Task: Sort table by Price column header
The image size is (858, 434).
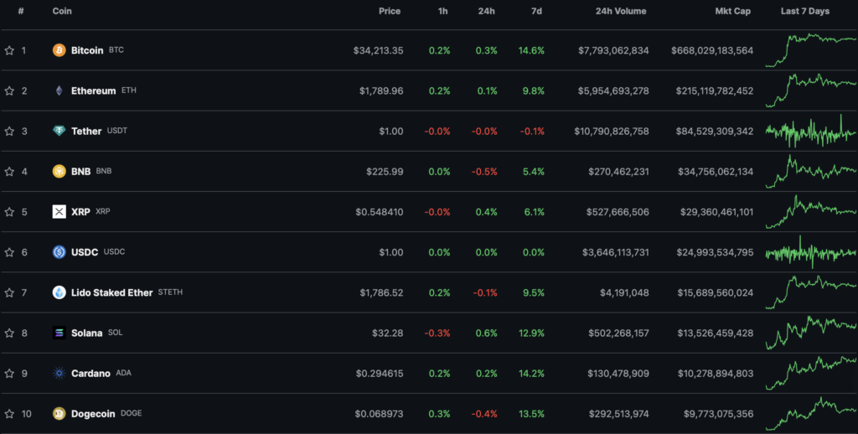Action: (x=389, y=12)
